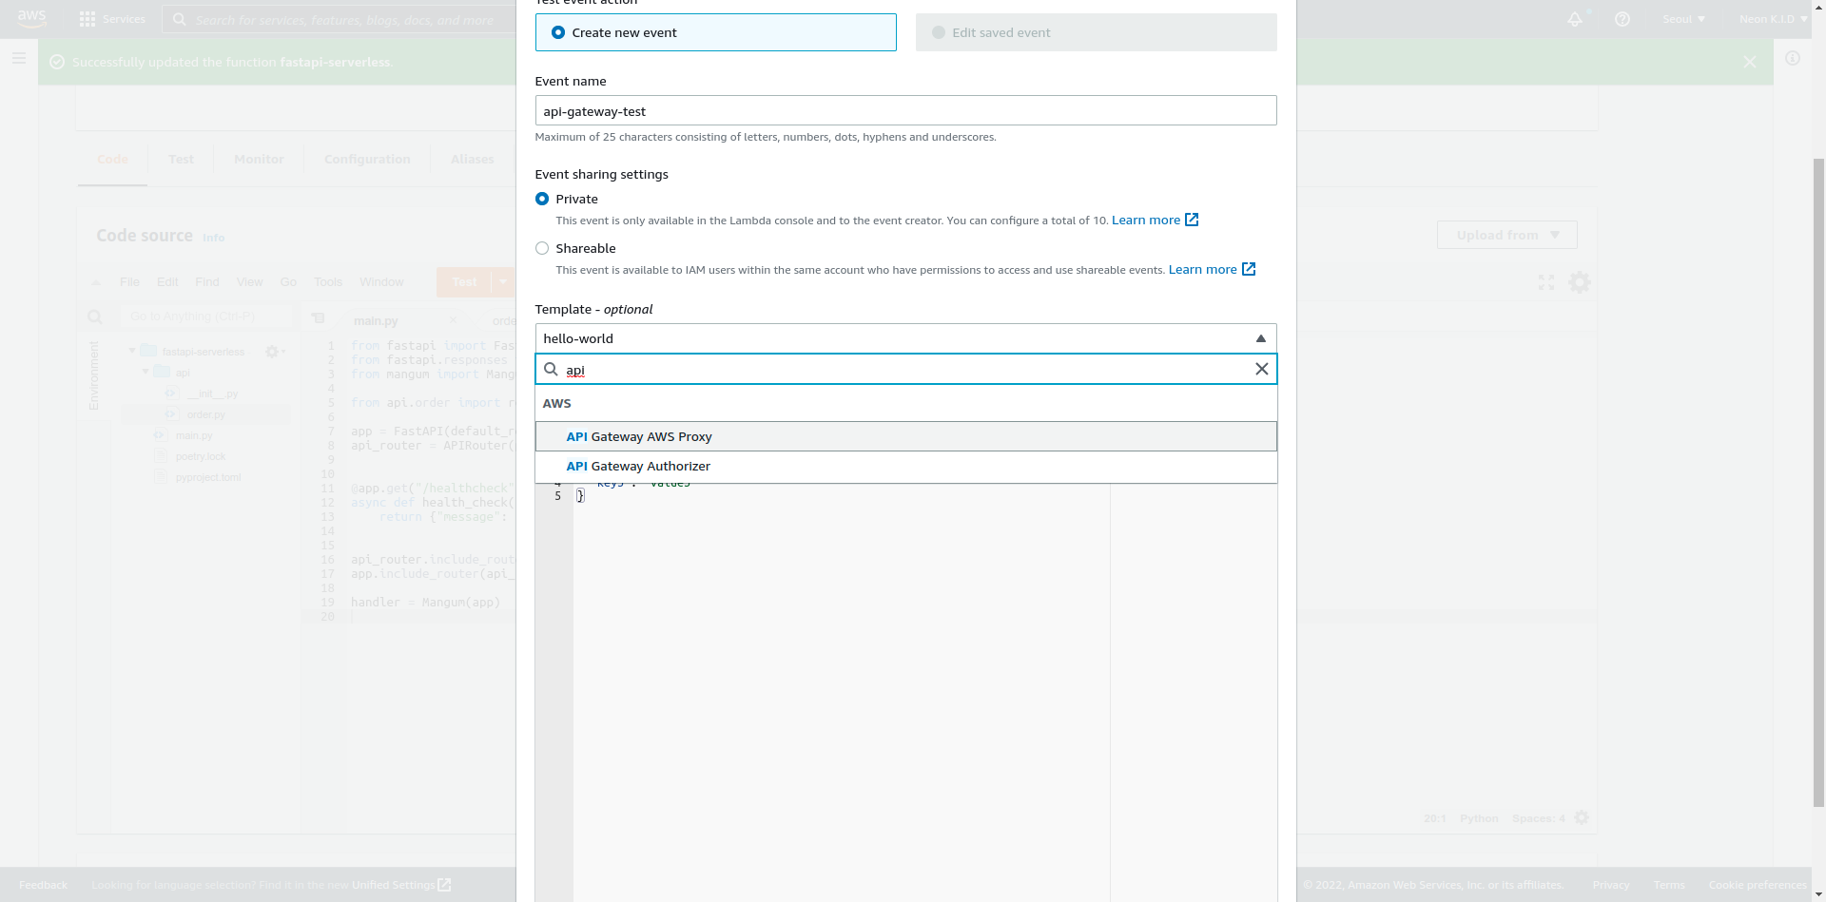Open Learn more link under Private
This screenshot has width=1826, height=902.
1146,220
